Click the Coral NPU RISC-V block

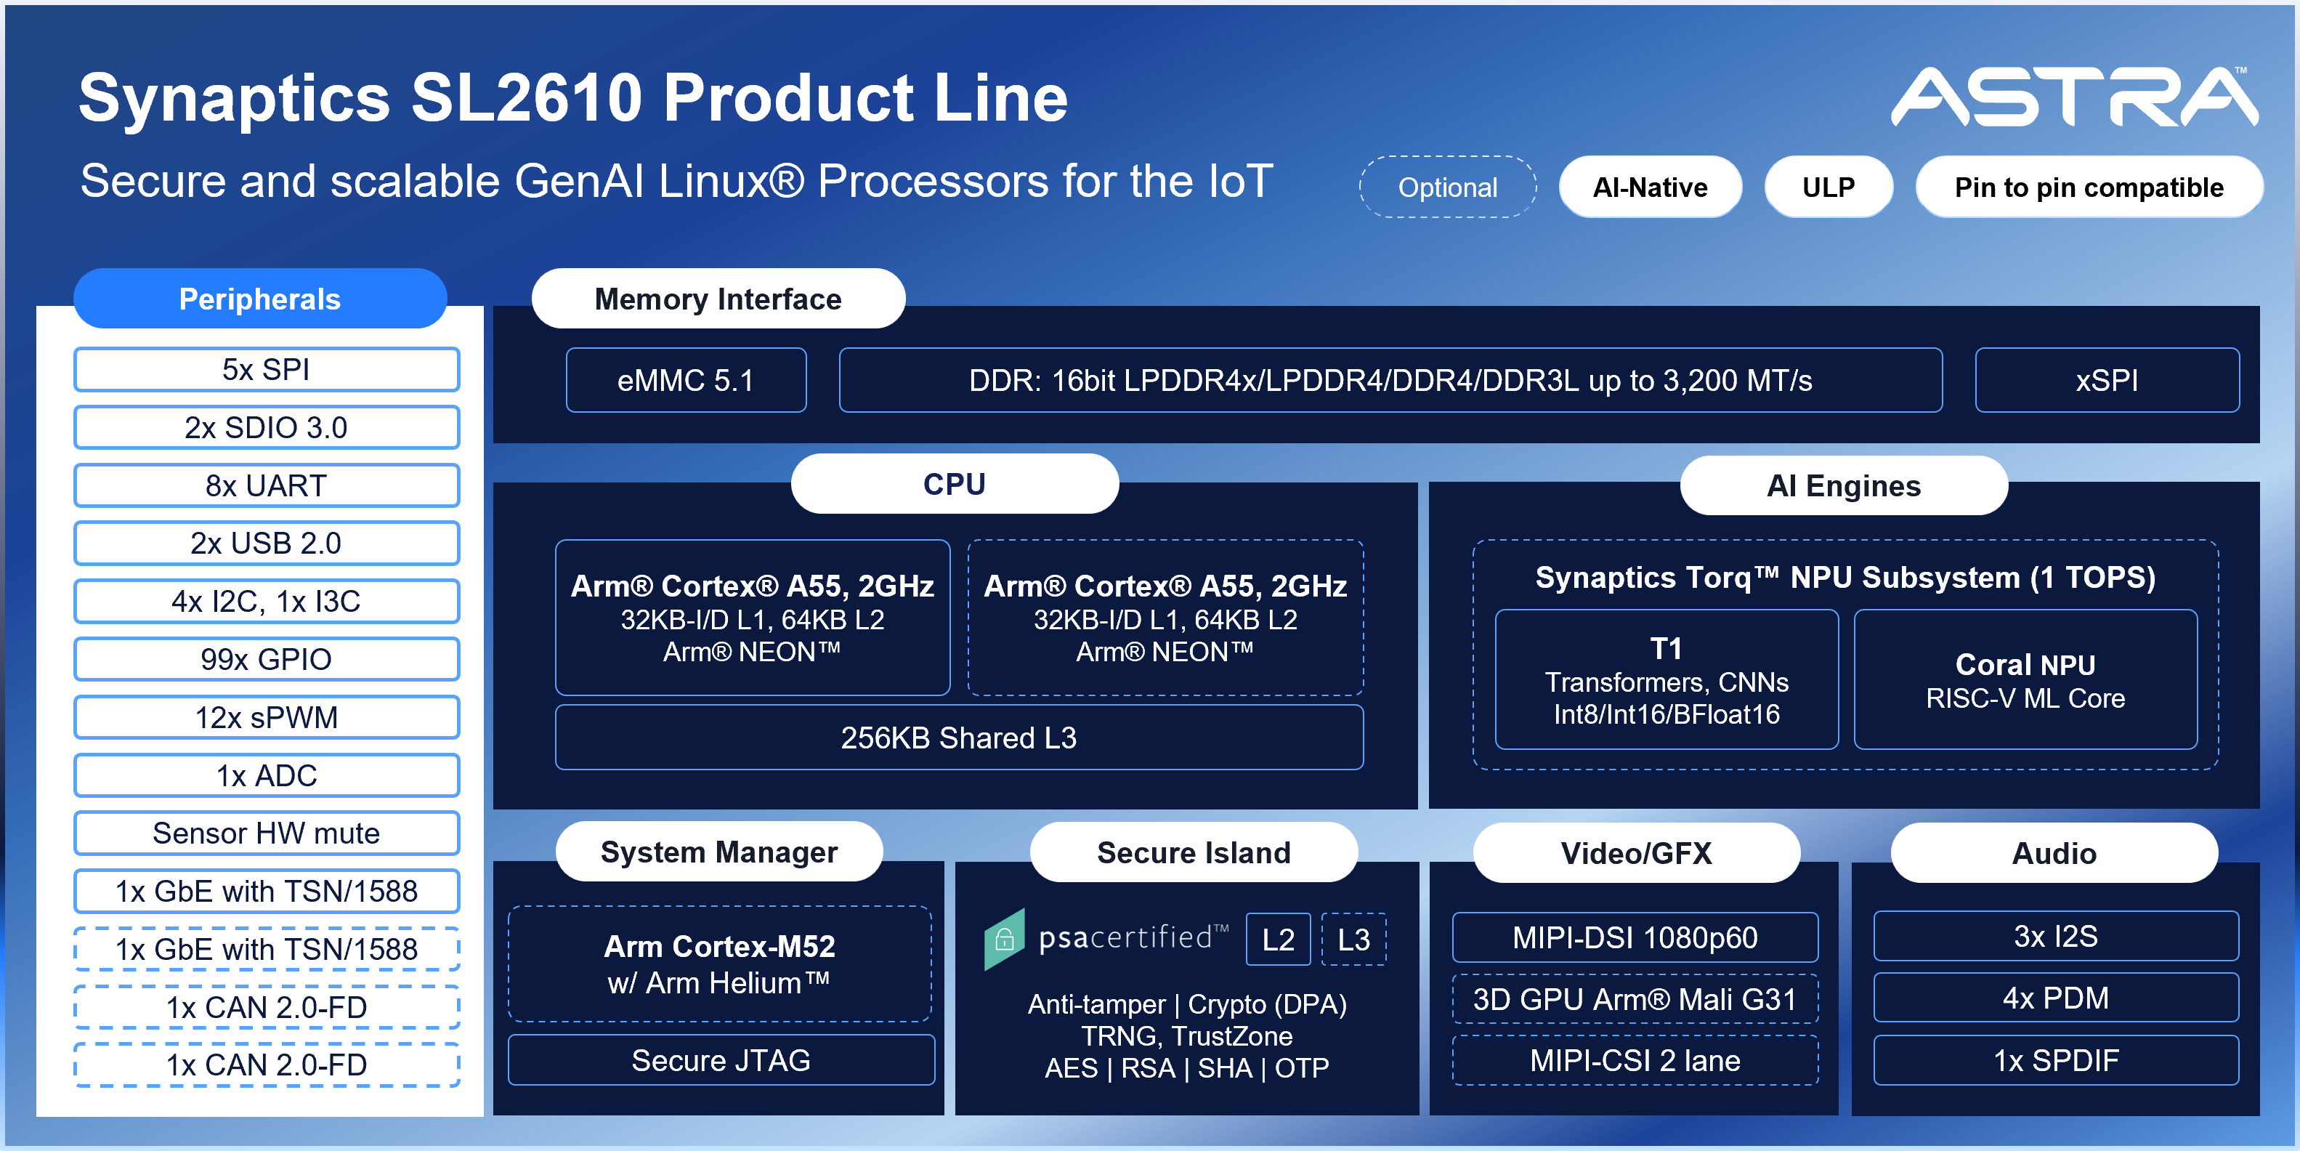click(x=2025, y=680)
